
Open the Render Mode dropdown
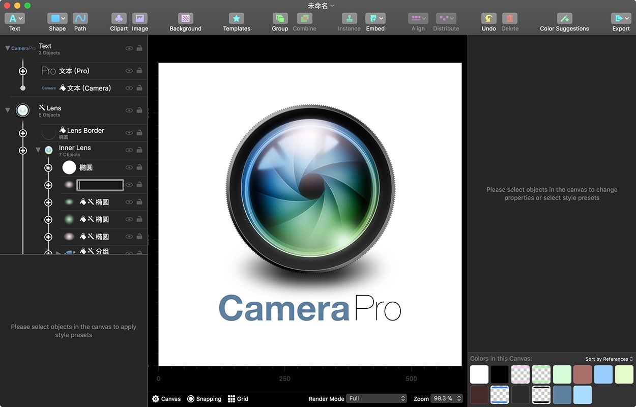coord(377,398)
